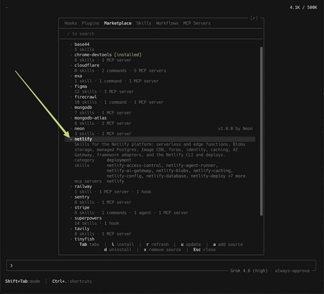The image size is (324, 294).
Task: Click the 'd uninstall' shortcut
Action: pos(118,250)
